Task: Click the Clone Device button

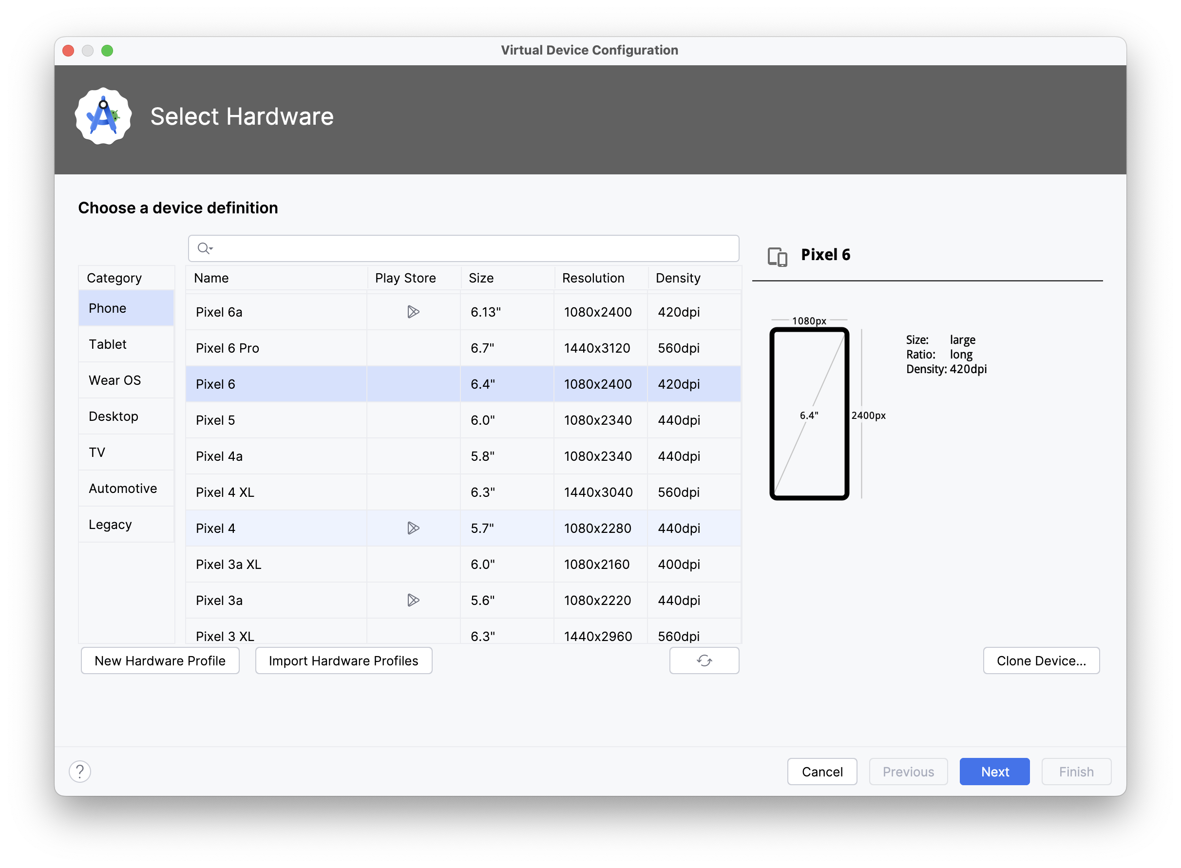Action: [1041, 660]
